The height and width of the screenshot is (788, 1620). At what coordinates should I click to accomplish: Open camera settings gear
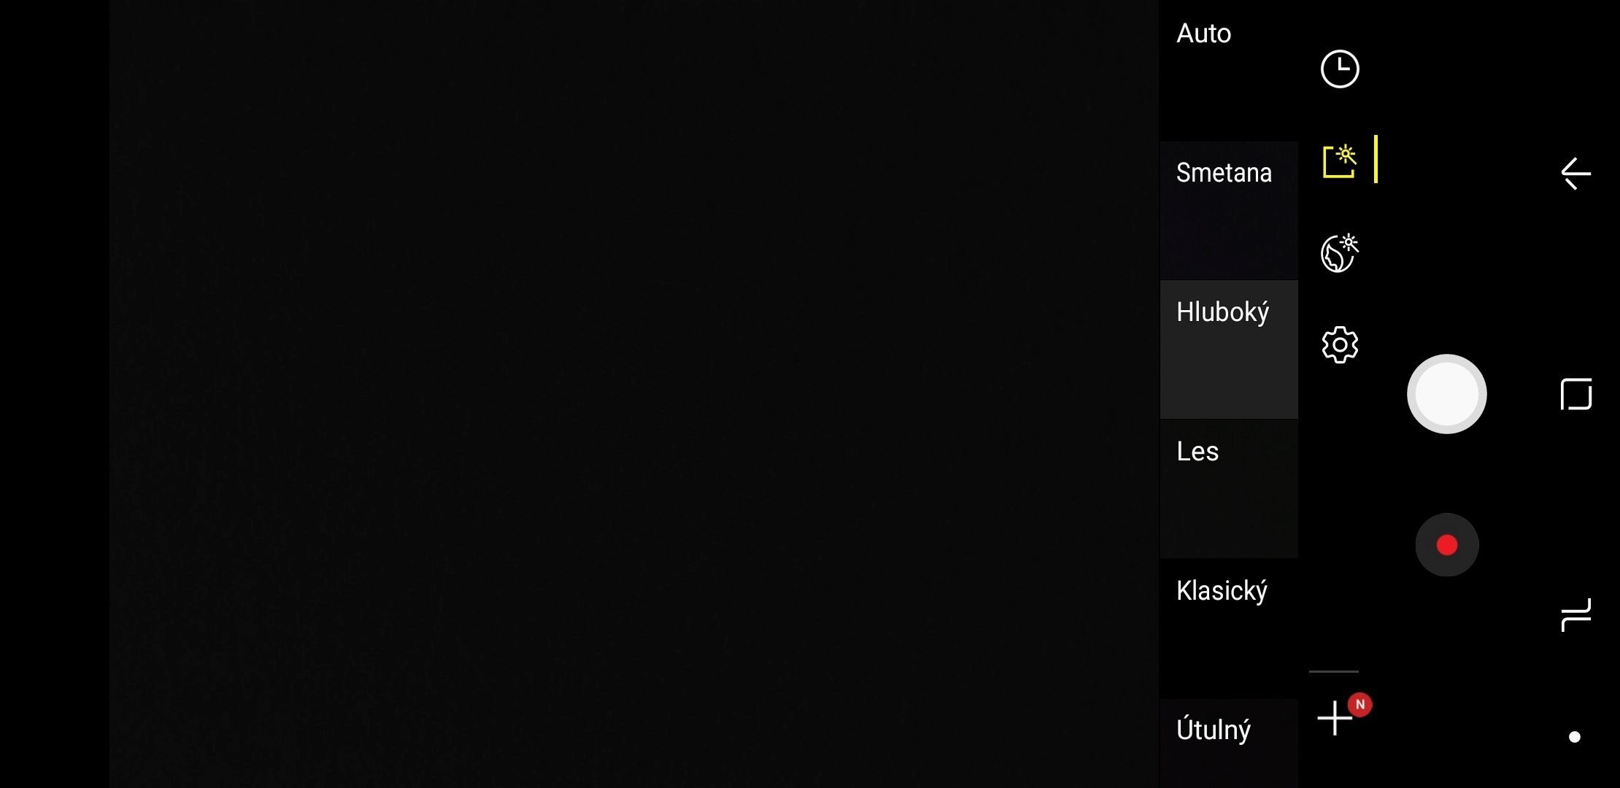click(x=1340, y=344)
